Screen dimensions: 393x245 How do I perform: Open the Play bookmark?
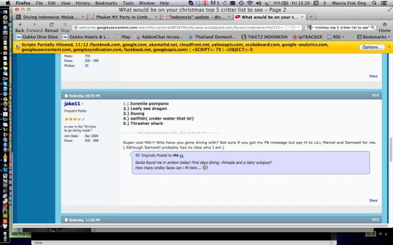tap(123, 37)
